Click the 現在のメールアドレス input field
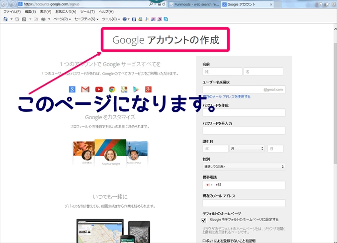Image resolution: width=337 pixels, height=243 pixels. [x=244, y=203]
